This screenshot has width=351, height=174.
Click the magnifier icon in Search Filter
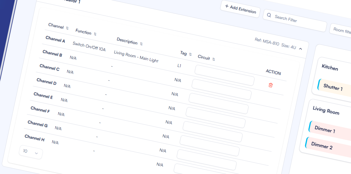[269, 15]
